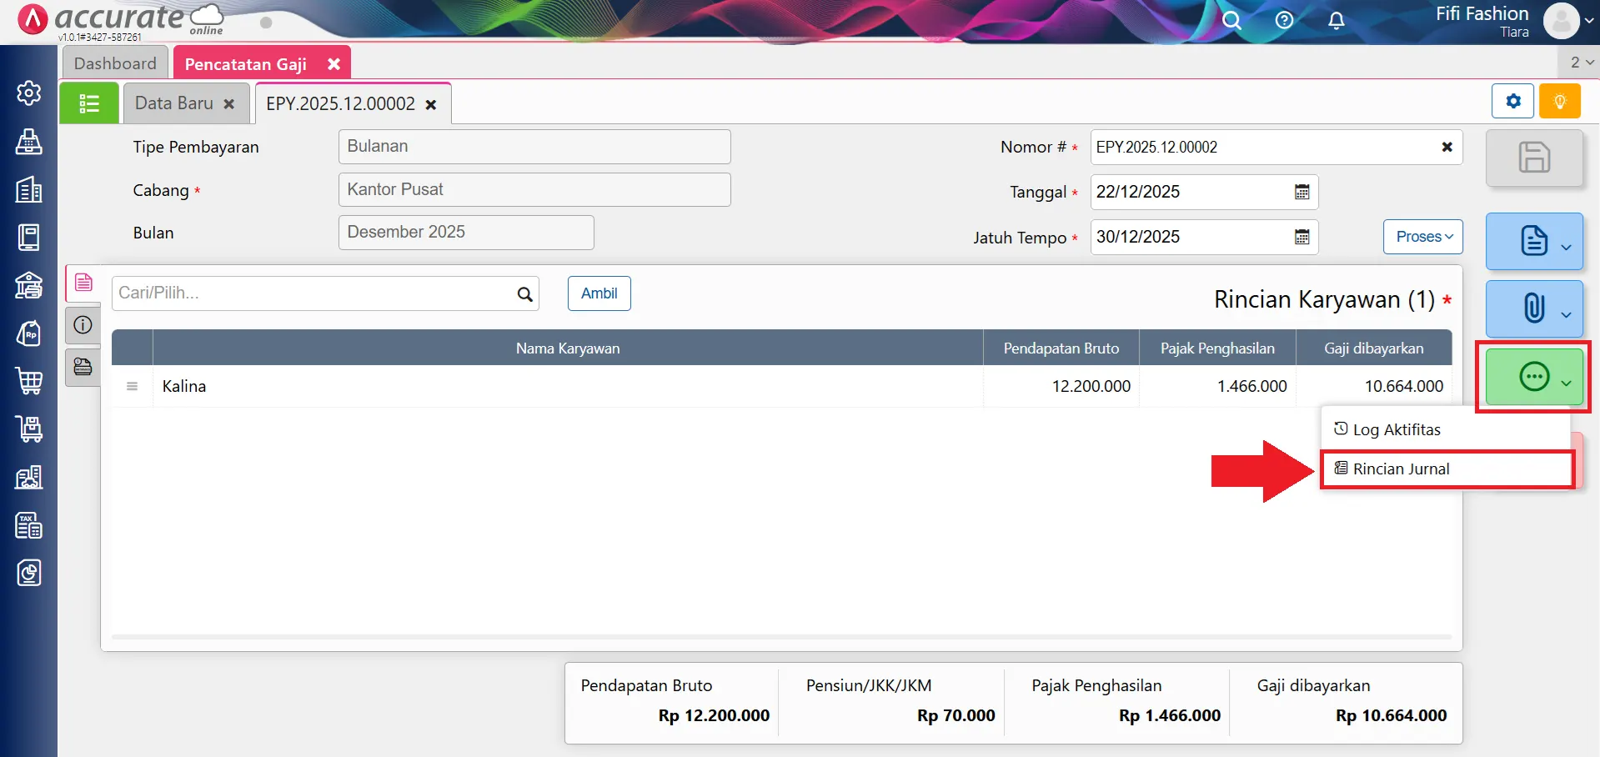
Task: Select Log Aktifitas menu entry
Action: 1396,429
